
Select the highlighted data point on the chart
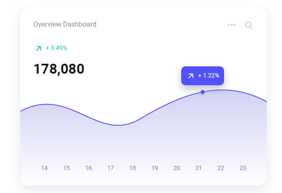click(x=203, y=92)
